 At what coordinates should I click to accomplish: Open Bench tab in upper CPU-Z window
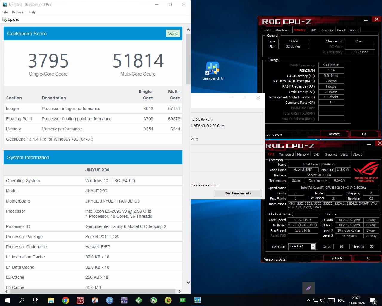[x=342, y=30]
